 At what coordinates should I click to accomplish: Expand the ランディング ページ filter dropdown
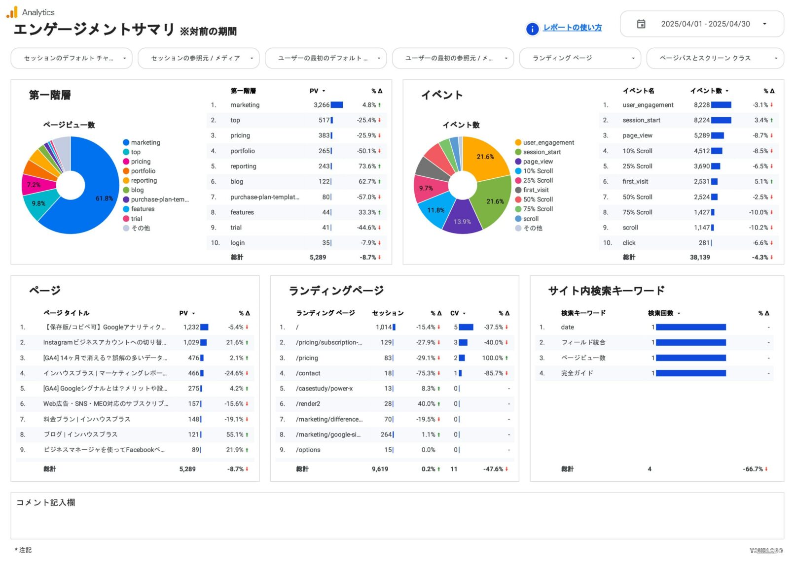(579, 58)
